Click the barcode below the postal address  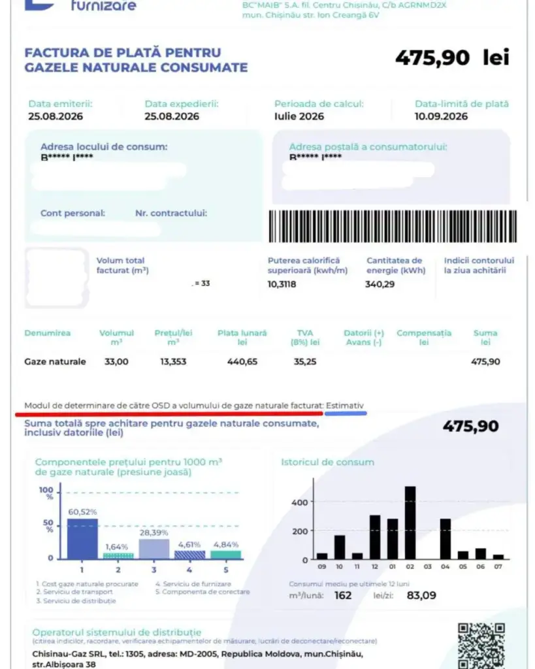(x=393, y=227)
